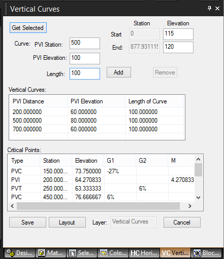Click the Layout button

tap(67, 223)
